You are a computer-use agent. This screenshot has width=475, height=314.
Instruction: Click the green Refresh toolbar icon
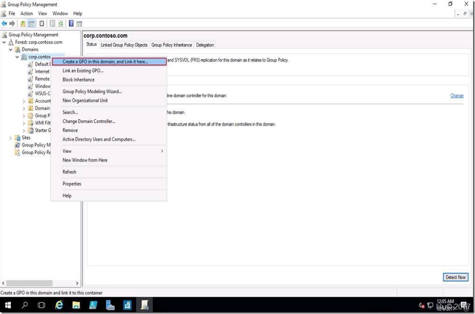[61, 24]
